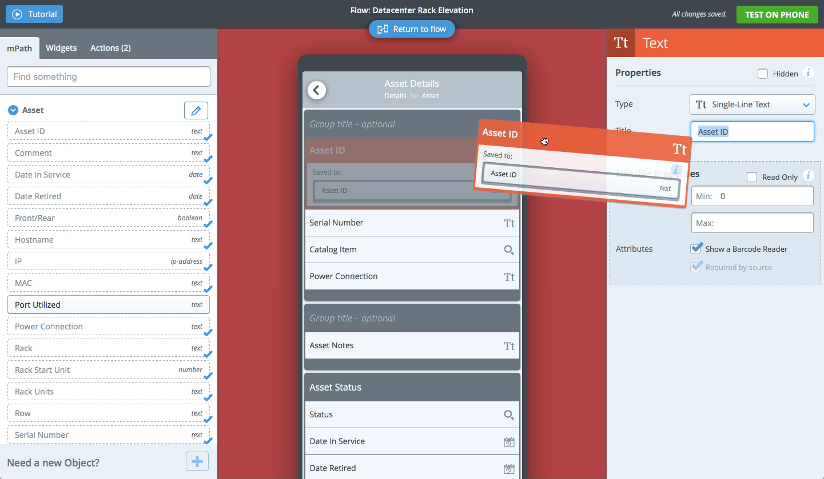Click the info icon next to Read Only
The image size is (824, 479).
809,176
